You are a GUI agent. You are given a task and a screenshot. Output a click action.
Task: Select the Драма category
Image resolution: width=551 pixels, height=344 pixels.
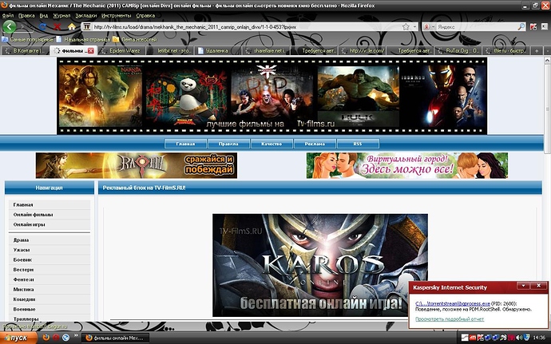point(50,240)
